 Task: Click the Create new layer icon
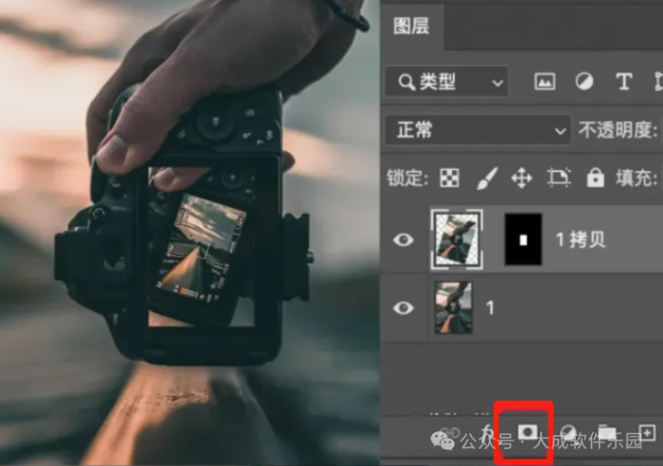647,433
